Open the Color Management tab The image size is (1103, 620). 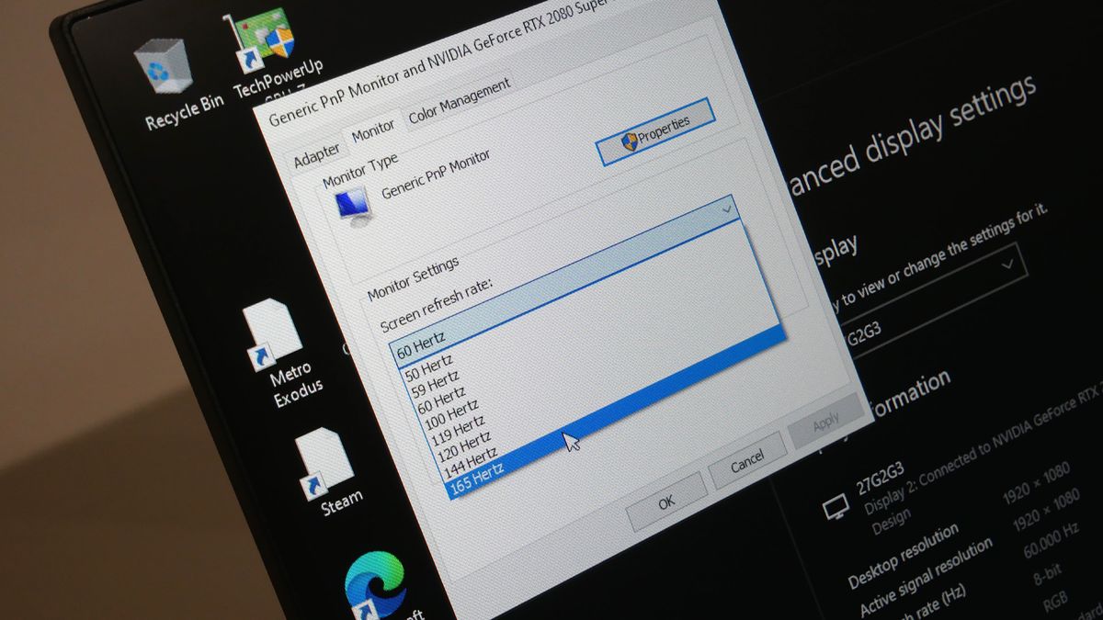click(x=459, y=99)
